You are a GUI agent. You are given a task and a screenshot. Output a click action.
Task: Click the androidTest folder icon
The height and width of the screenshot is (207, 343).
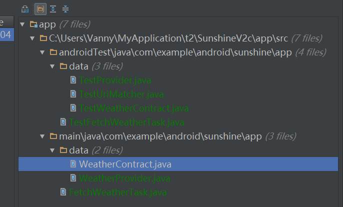pyautogui.click(x=53, y=52)
